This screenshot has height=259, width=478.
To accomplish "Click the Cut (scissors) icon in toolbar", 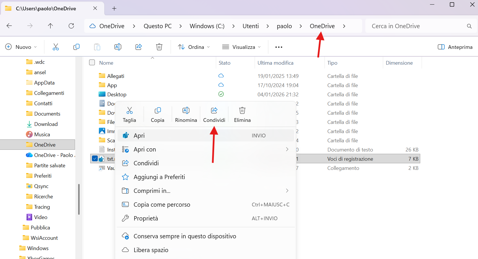I will [56, 47].
